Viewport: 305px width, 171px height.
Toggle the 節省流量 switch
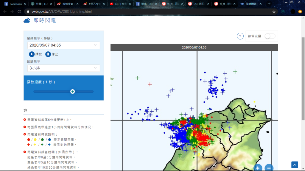(270, 36)
